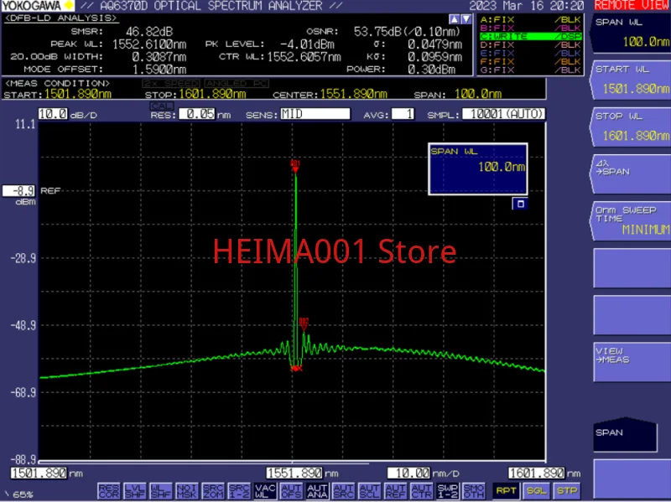Click the POWER value 0.30dBm
Image resolution: width=671 pixels, height=502 pixels.
point(431,70)
